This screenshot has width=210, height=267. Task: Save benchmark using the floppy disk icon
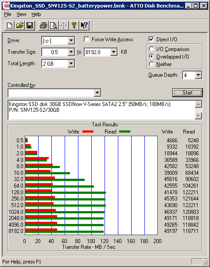[30, 26]
